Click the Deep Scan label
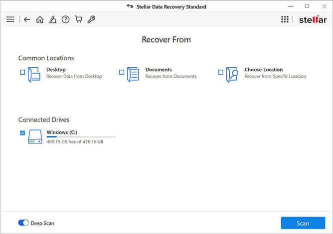Viewport: 333px width, 234px height. click(x=42, y=223)
